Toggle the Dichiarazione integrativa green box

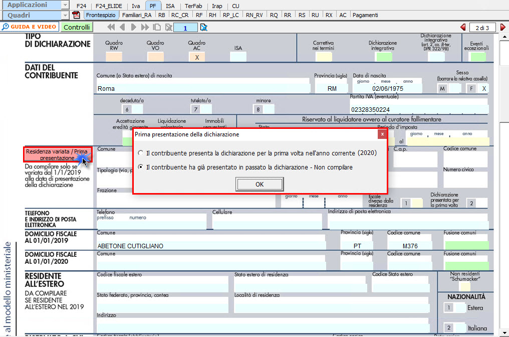tap(383, 57)
